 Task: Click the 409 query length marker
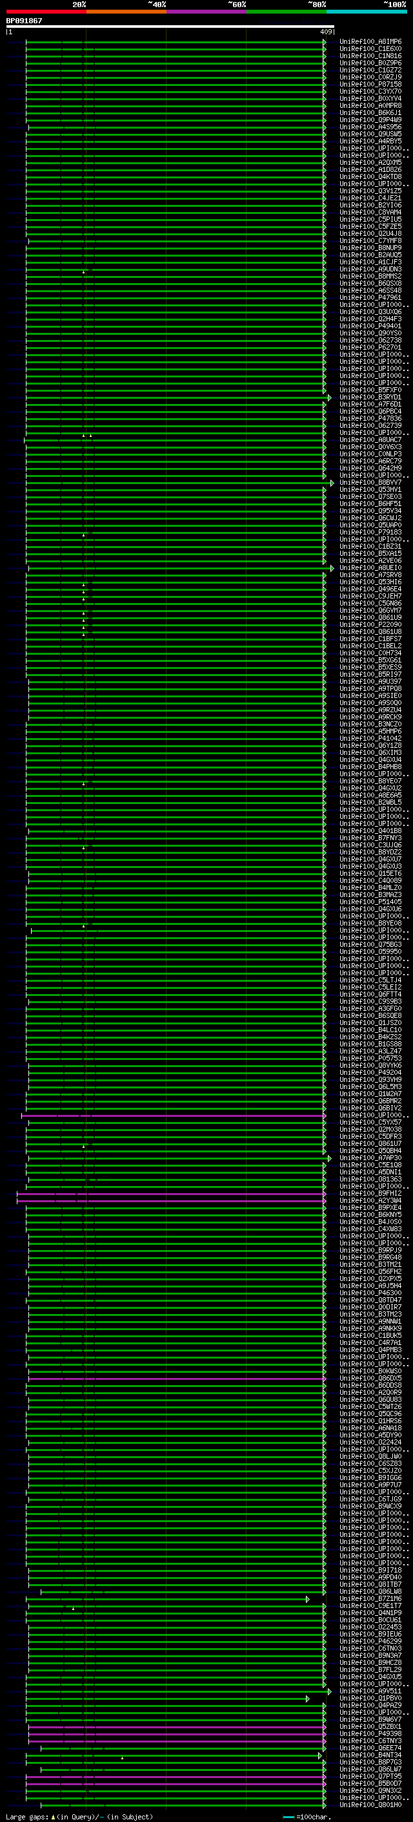pyautogui.click(x=325, y=32)
